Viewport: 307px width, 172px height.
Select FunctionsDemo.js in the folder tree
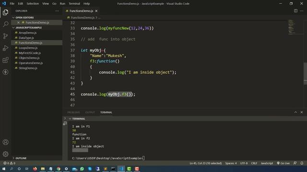[x=30, y=43]
